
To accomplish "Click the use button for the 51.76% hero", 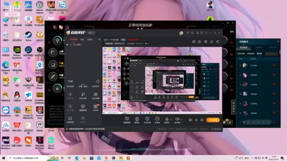I will point(274,65).
